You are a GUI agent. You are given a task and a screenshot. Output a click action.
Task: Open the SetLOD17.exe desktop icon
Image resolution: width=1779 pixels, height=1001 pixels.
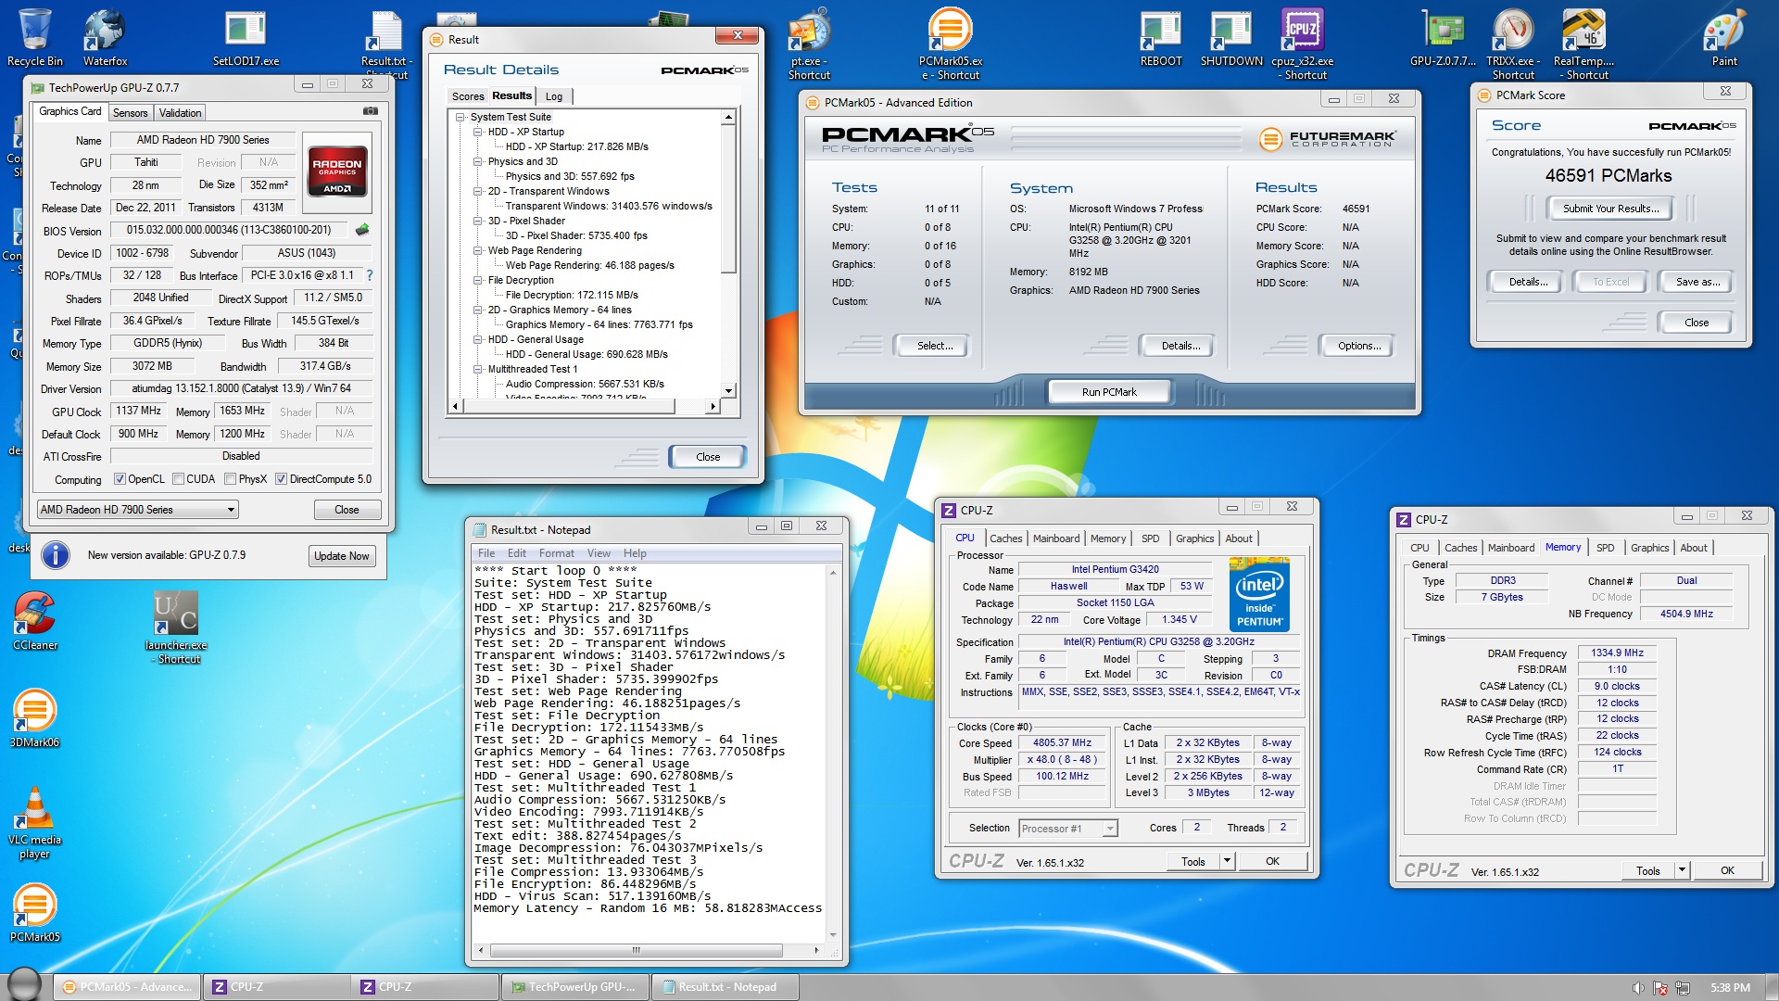(246, 37)
